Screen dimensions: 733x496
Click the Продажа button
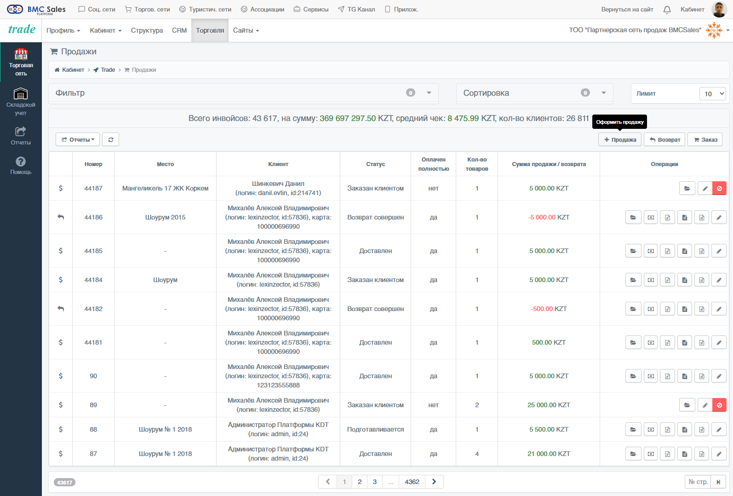tap(620, 139)
